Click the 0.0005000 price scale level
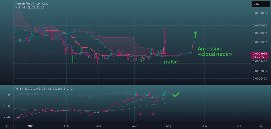Screen dimensions: 271x129 pyautogui.click(x=260, y=42)
